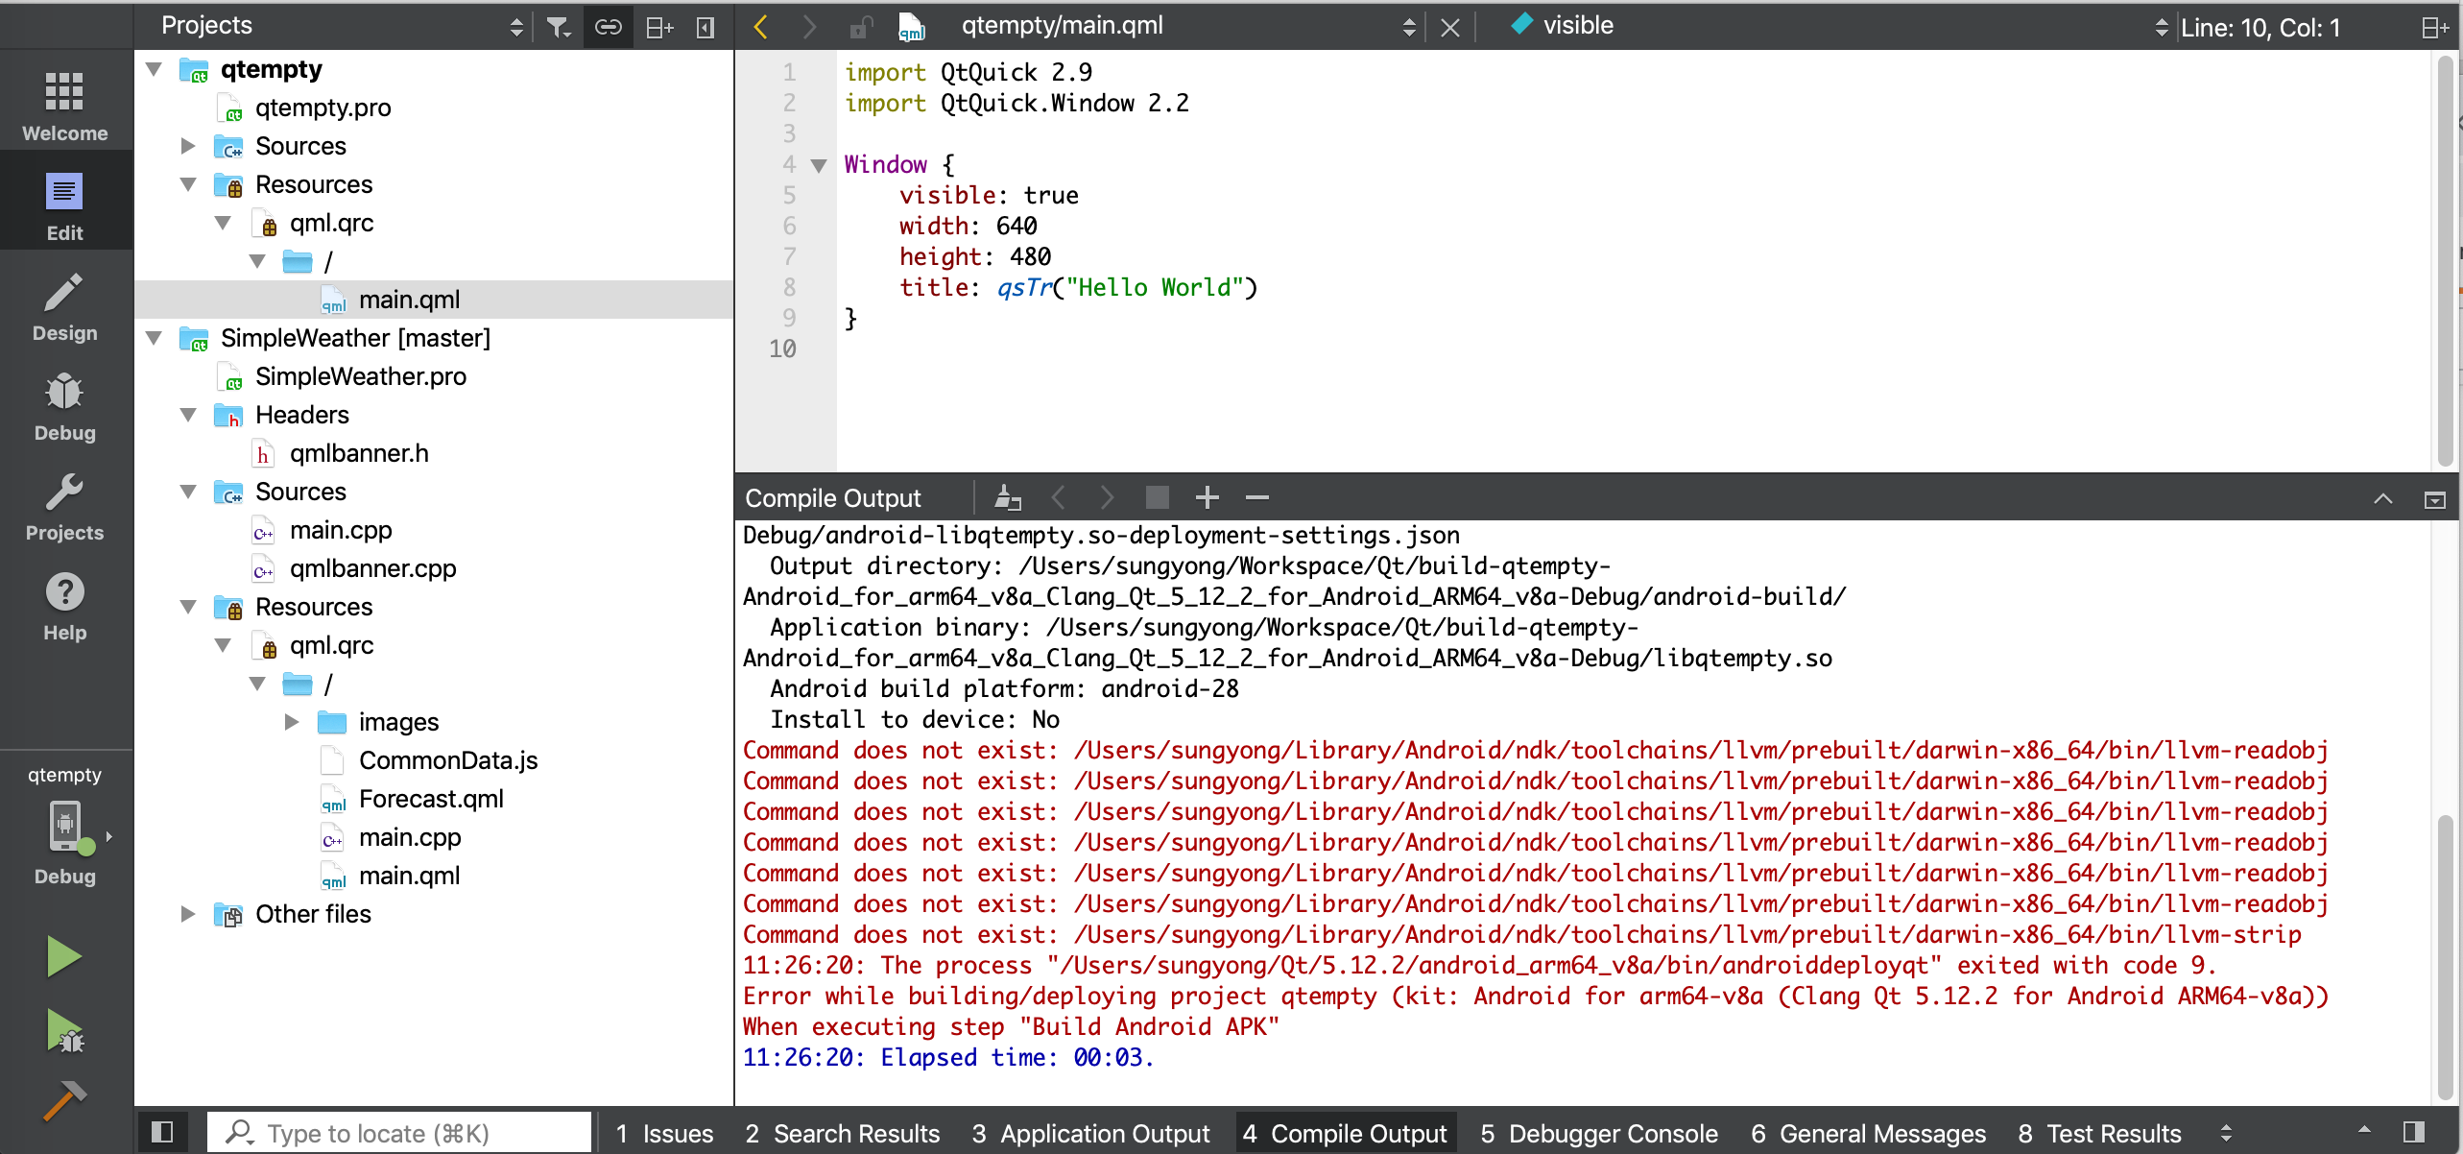Open the project tree filter
The image size is (2463, 1154).
pos(559,27)
